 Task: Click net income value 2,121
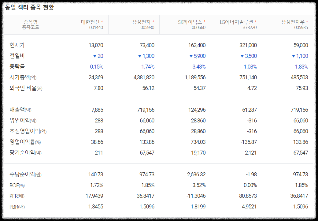click(251, 153)
